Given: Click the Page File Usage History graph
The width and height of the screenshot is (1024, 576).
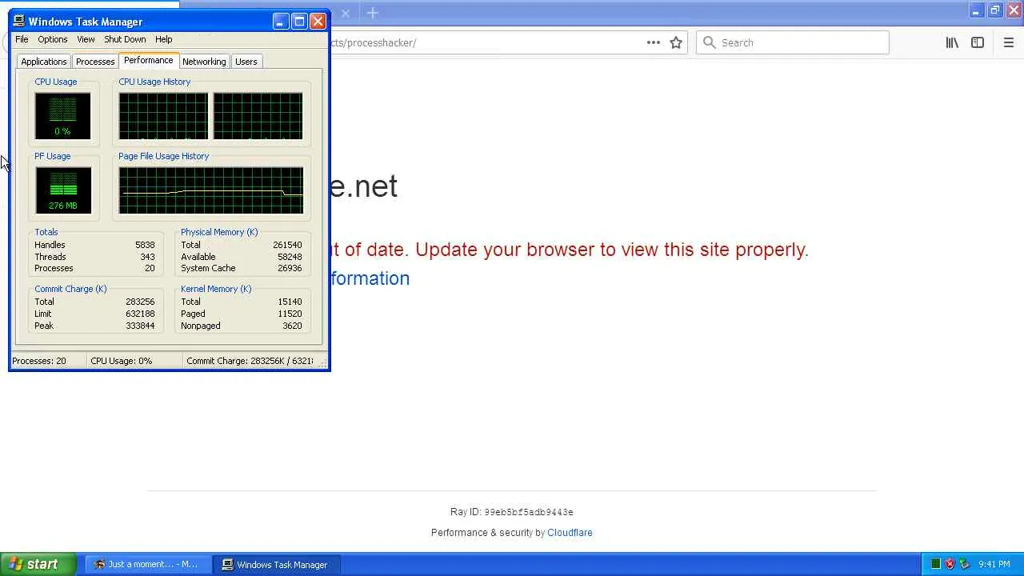Looking at the screenshot, I should pyautogui.click(x=211, y=190).
